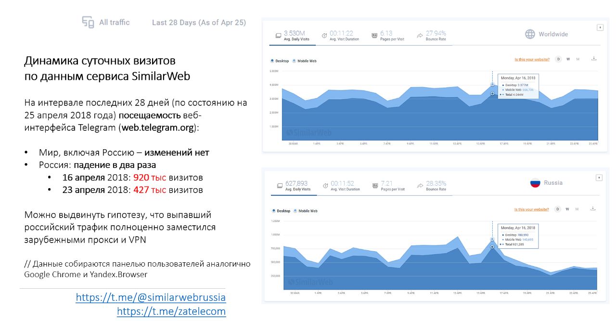616x321 pixels.
Task: Click the Russia chart's upper Apr 16 marker
Action: [x=492, y=239]
